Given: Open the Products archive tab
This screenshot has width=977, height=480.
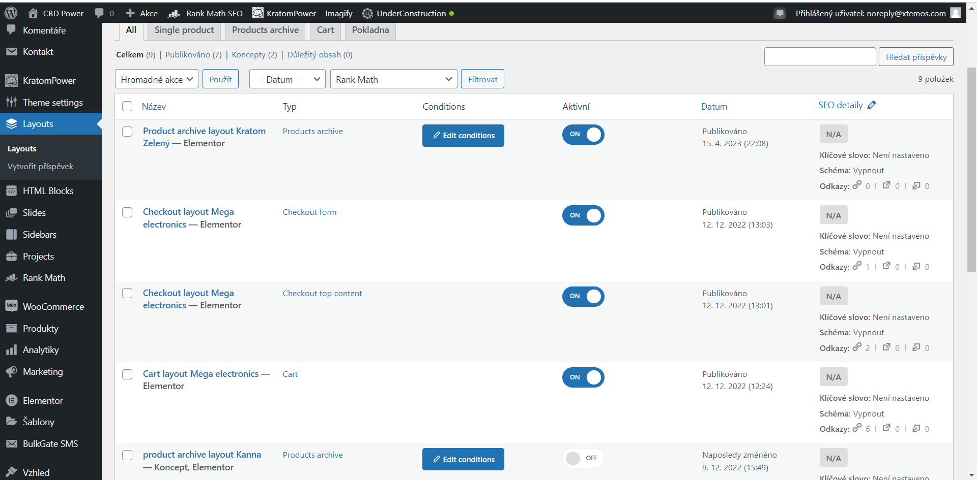Looking at the screenshot, I should 266,30.
